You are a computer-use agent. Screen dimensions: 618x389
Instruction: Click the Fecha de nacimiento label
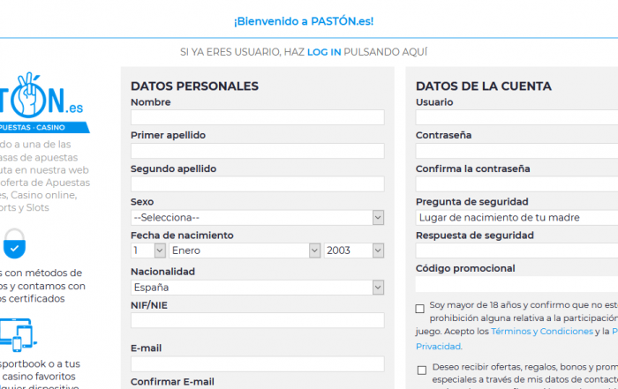point(182,236)
